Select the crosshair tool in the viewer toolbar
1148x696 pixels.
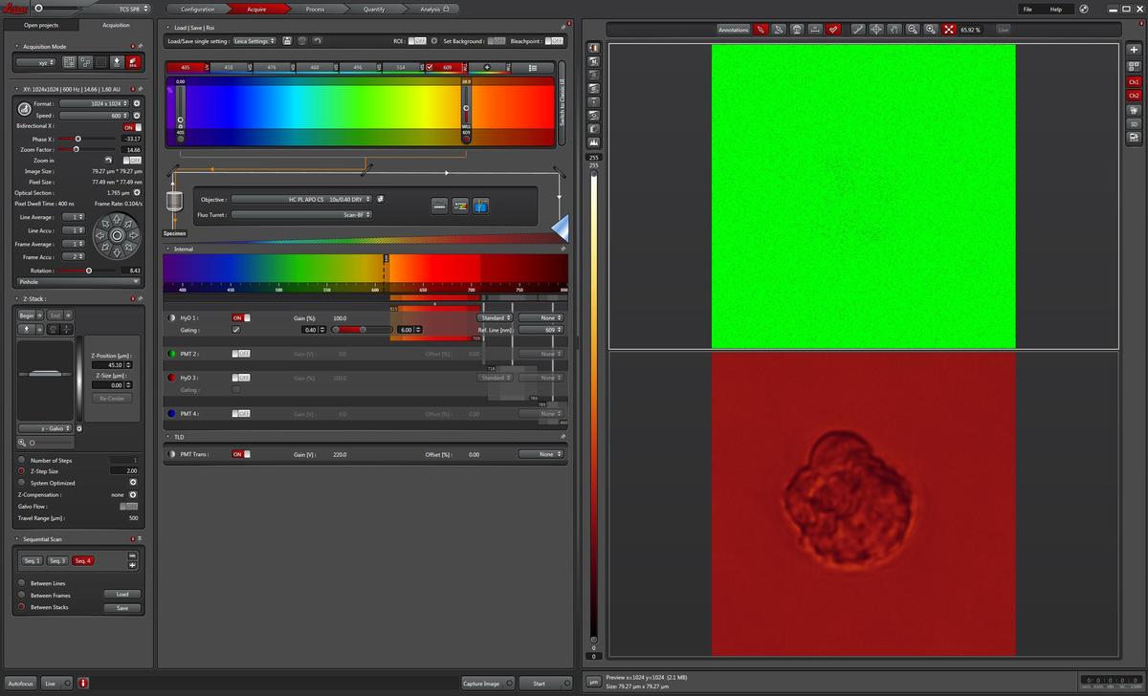875,30
